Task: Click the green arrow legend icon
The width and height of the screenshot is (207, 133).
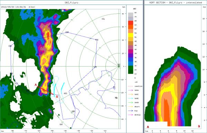Action: coord(131,103)
